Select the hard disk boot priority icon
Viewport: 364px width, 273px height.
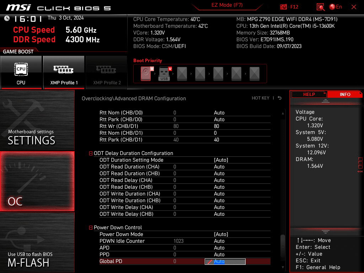pos(146,74)
